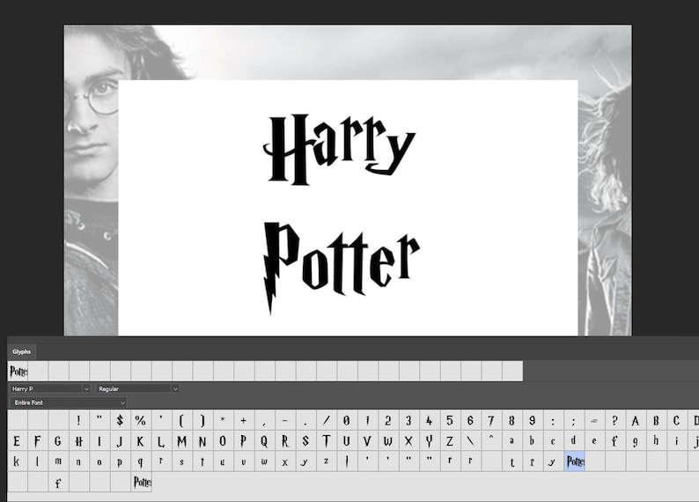Select the uppercase R glyph
This screenshot has width=699, height=502.
pos(285,441)
